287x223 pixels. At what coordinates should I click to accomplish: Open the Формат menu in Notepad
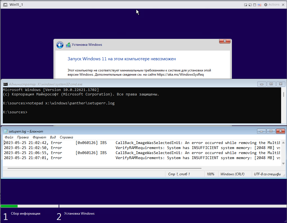pyautogui.click(x=39, y=137)
